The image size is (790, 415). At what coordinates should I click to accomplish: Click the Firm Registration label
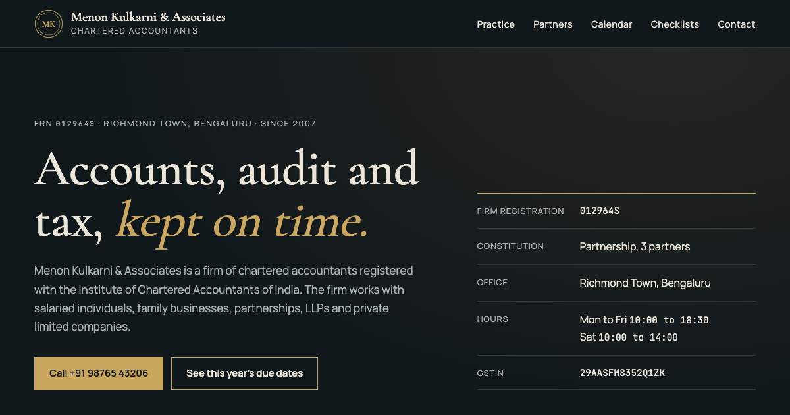[520, 211]
